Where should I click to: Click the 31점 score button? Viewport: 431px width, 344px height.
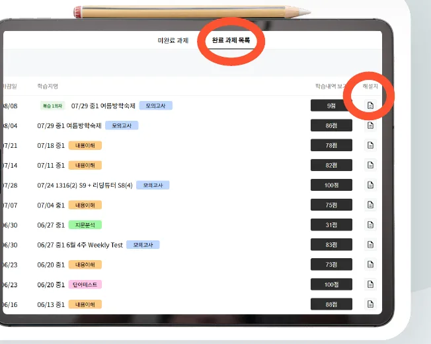[331, 225]
